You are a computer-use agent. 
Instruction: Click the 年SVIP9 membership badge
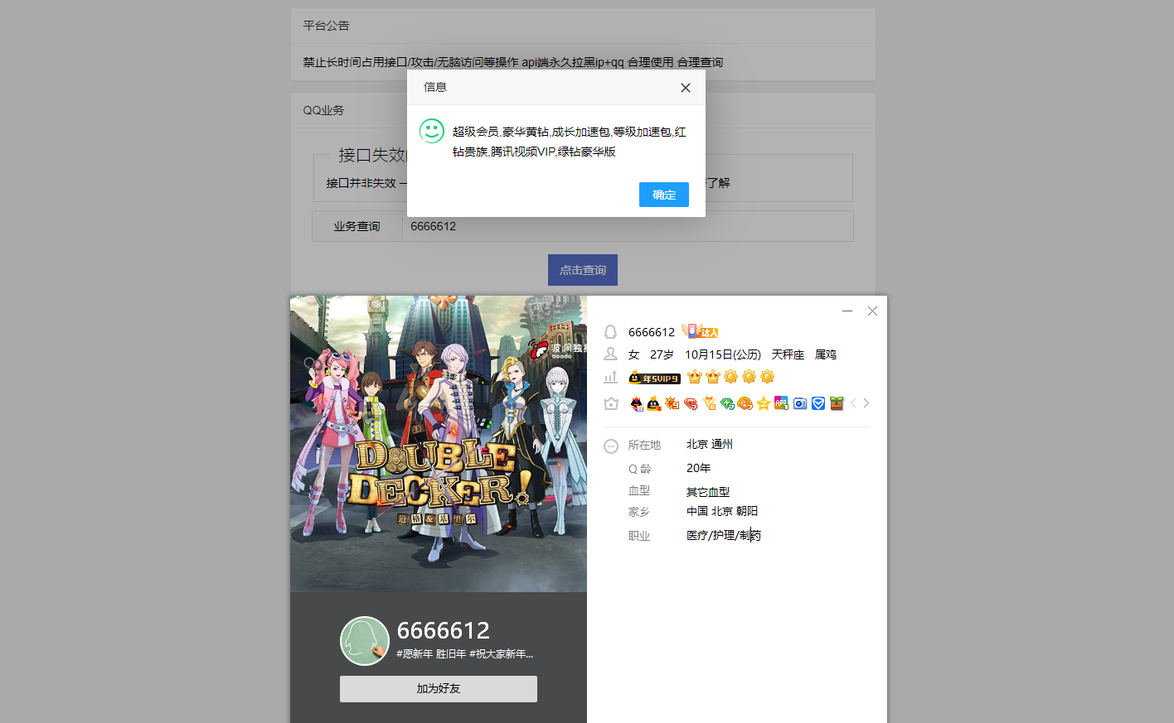pos(654,377)
